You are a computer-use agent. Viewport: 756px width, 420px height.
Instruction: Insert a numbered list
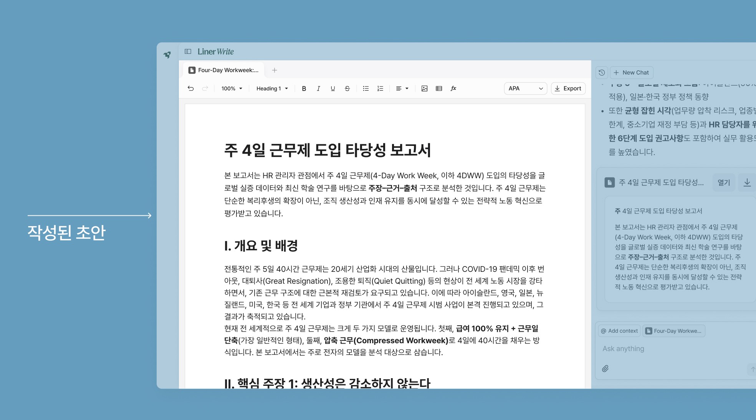[x=380, y=88]
